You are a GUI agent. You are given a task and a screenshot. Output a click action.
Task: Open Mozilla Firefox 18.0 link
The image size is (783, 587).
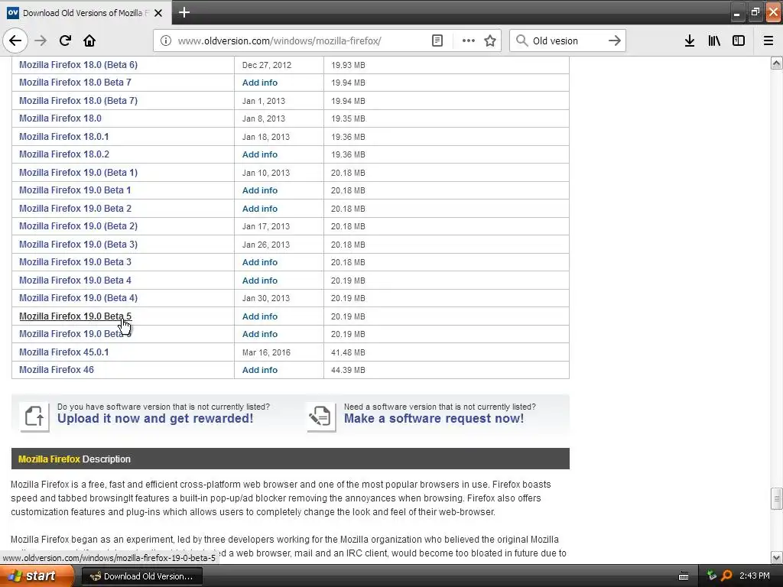point(60,118)
